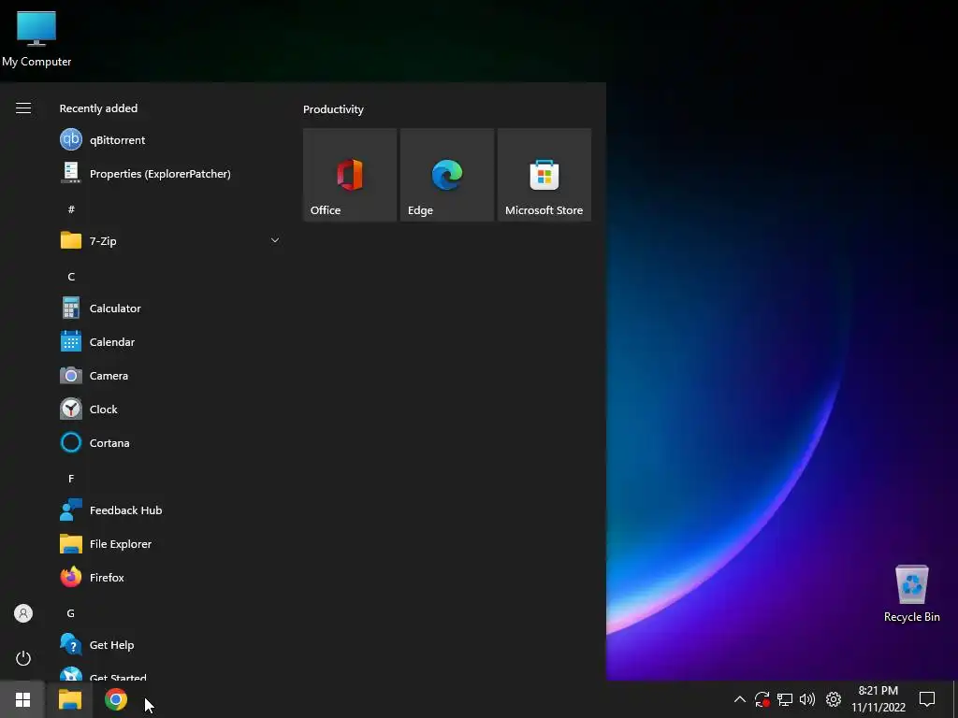Open the Action Center notifications
The width and height of the screenshot is (958, 718).
pos(927,699)
